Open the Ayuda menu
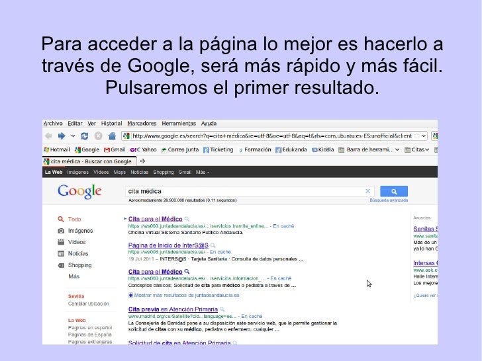Viewport: 482px width, 361px height. pyautogui.click(x=209, y=124)
